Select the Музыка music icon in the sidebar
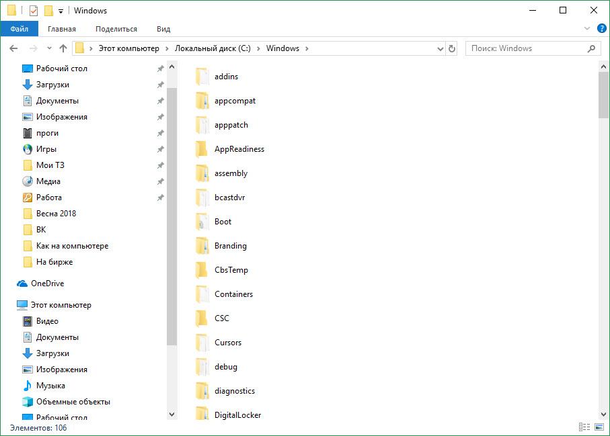The height and width of the screenshot is (436, 610). [28, 386]
